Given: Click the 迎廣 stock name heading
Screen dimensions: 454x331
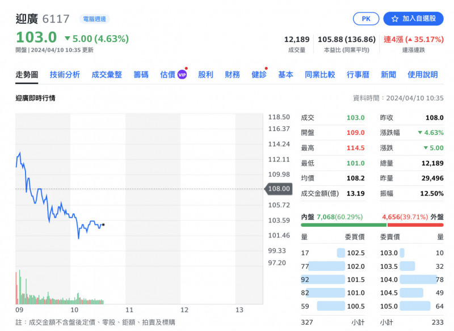Looking at the screenshot, I should click(27, 19).
